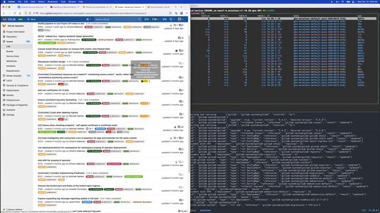Reload the page with the refresh icon
The width and height of the screenshot is (380, 213).
pyautogui.click(x=14, y=13)
